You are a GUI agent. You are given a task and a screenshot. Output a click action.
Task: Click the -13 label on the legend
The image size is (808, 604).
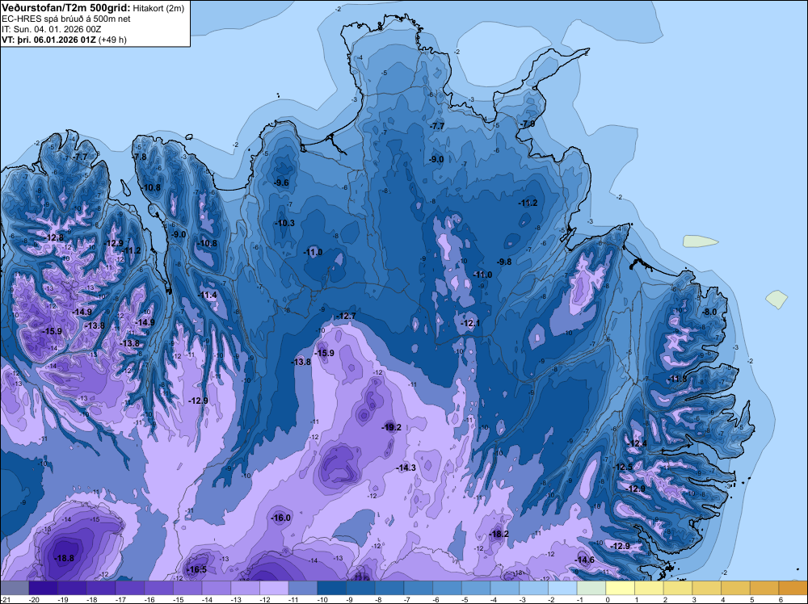(237, 600)
